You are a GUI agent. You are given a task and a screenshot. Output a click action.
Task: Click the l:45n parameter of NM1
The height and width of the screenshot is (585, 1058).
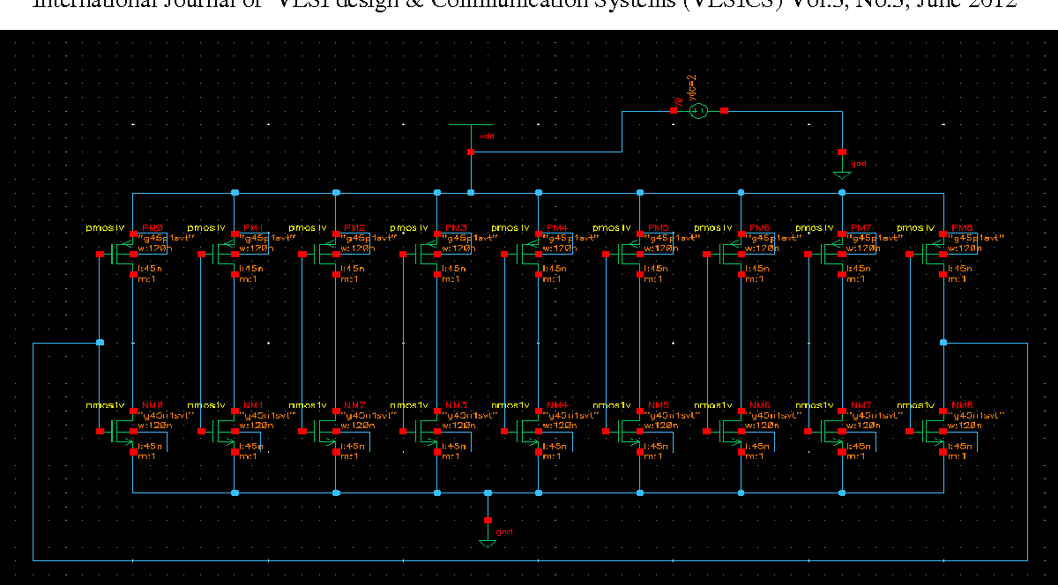[251, 447]
